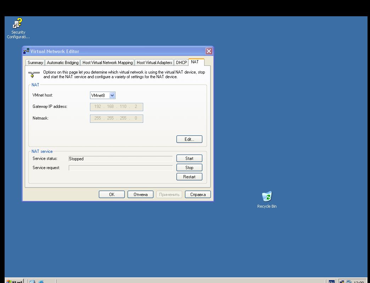Click the Netmask field
This screenshot has width=370, height=283.
coord(117,119)
